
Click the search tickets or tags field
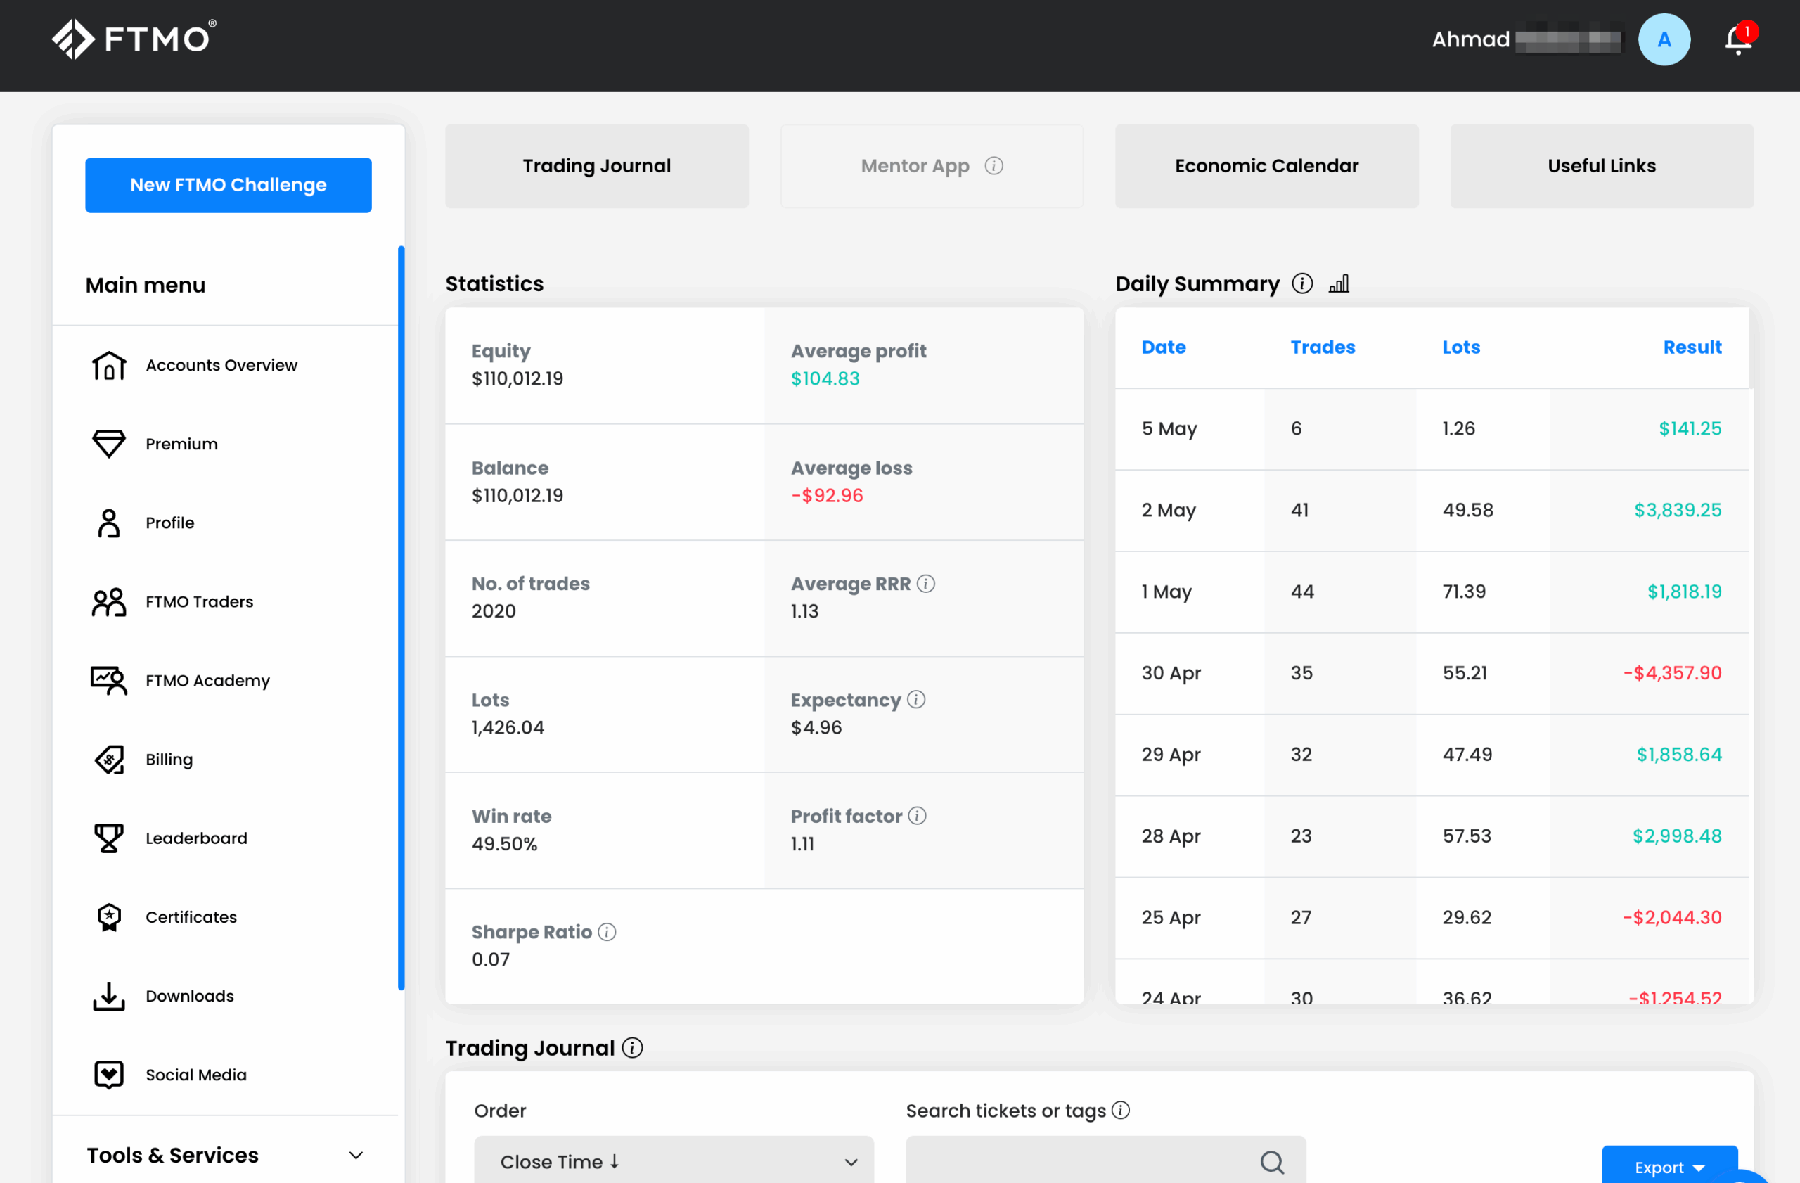[x=1106, y=1160]
